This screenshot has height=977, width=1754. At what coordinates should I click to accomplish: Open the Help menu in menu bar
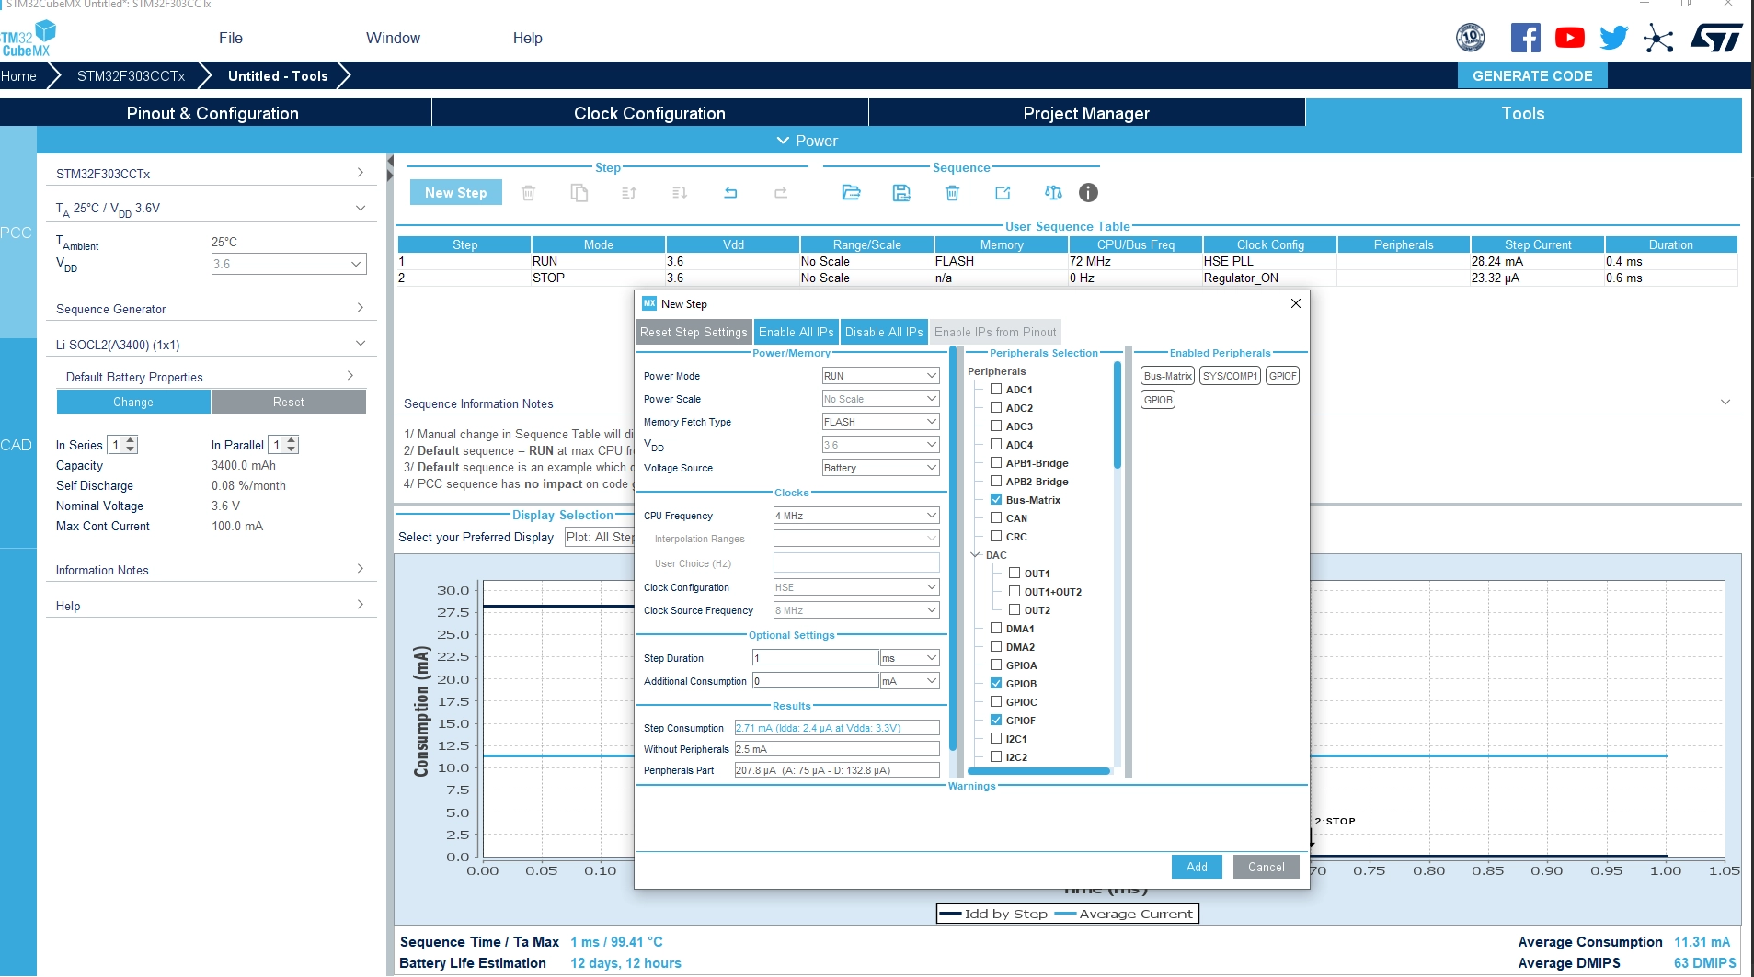pos(528,38)
